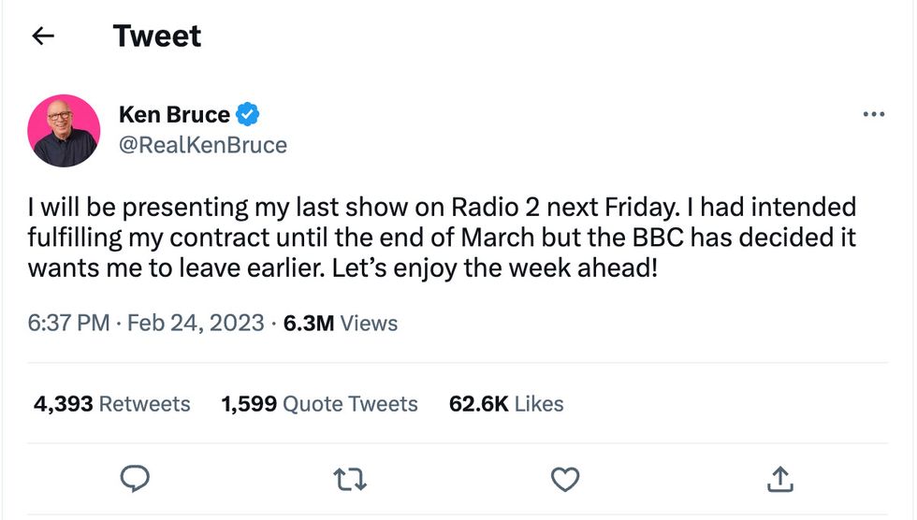
Task: Click the Tweet page heading
Action: point(157,36)
